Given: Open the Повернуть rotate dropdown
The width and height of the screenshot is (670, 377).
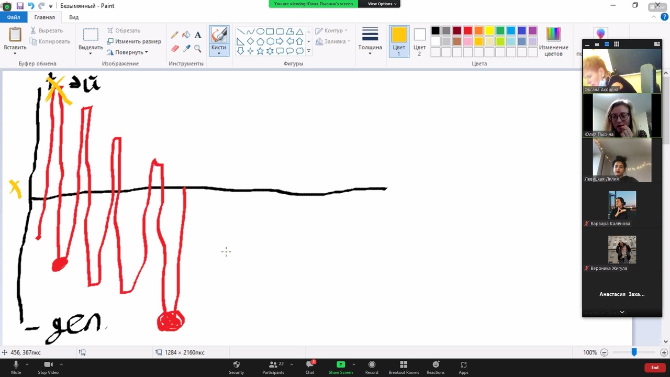Looking at the screenshot, I should point(128,52).
